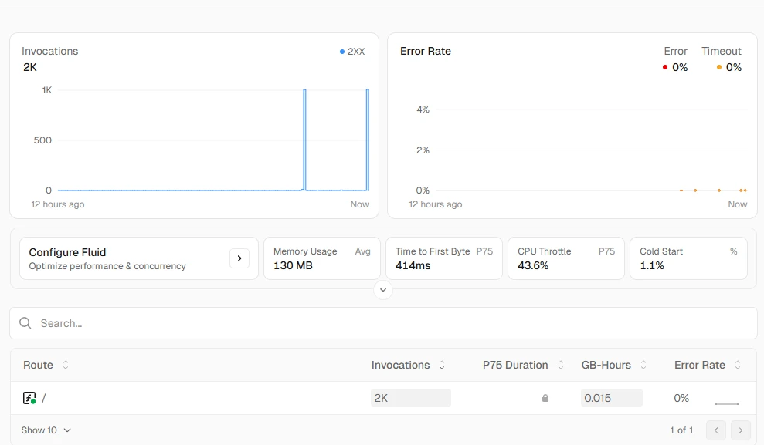
Task: Click the Invocations chart title
Action: [49, 51]
